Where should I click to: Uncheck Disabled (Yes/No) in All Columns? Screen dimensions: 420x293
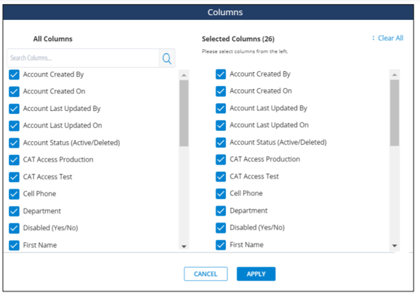[x=14, y=228]
